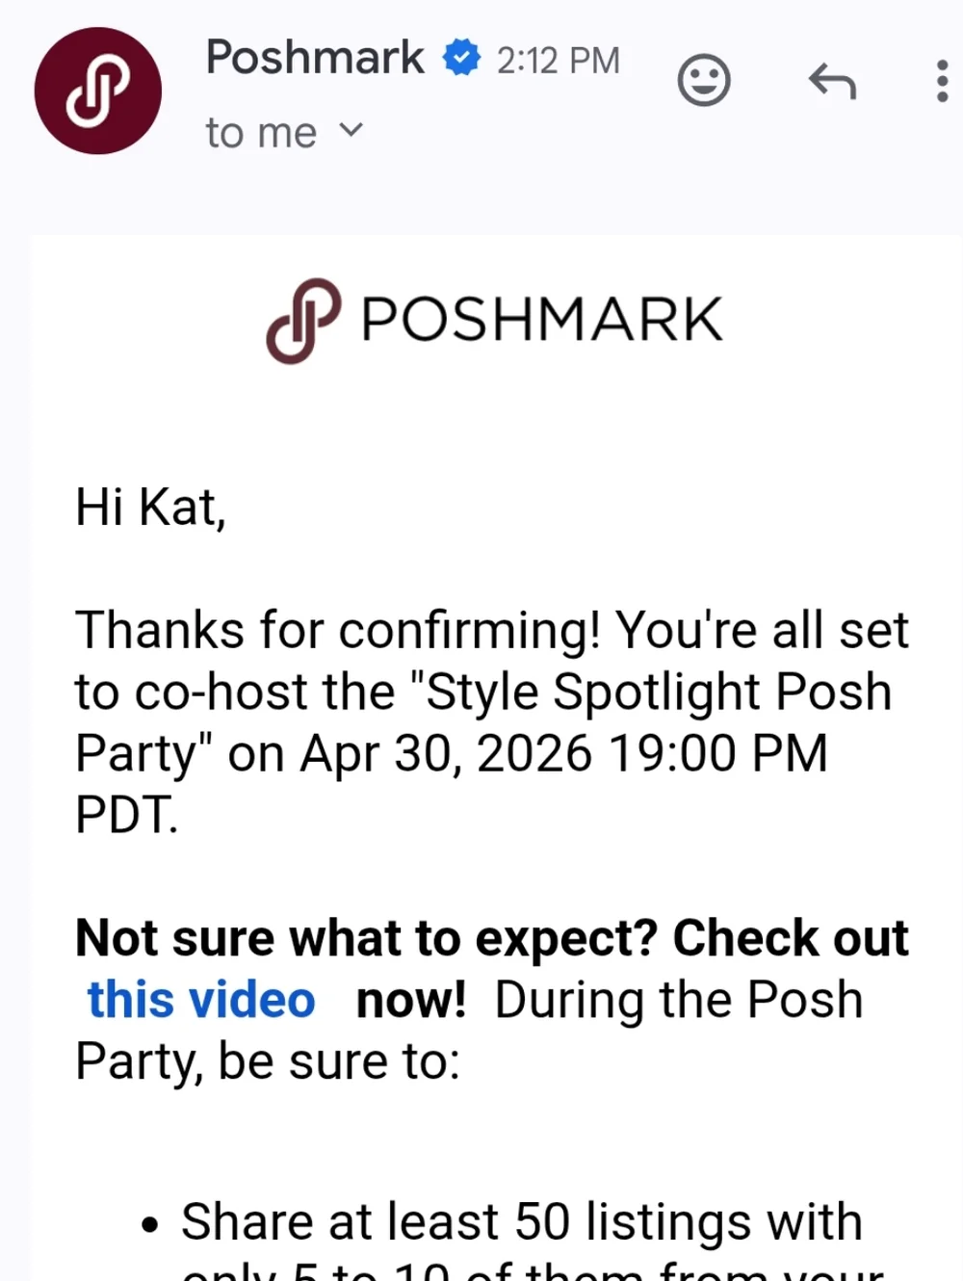Image resolution: width=963 pixels, height=1281 pixels.
Task: Click the email body white card area
Action: (481, 424)
